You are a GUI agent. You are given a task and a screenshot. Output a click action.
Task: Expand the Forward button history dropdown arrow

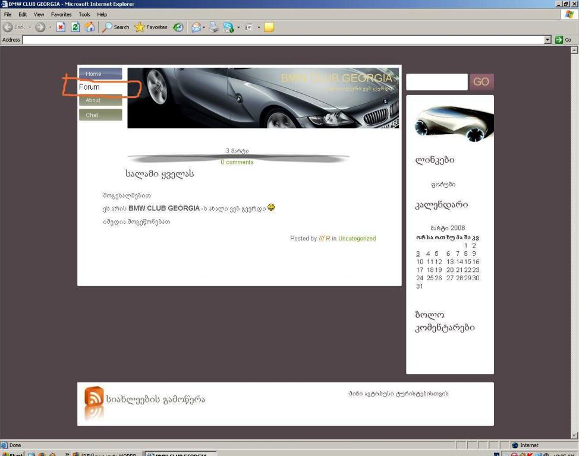50,27
